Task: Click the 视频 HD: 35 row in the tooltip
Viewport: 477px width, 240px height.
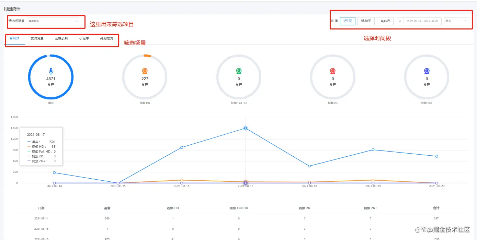Action: pos(41,146)
